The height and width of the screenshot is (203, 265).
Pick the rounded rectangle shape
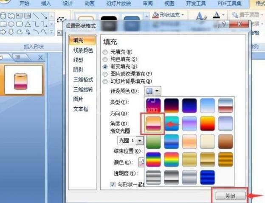(19, 24)
